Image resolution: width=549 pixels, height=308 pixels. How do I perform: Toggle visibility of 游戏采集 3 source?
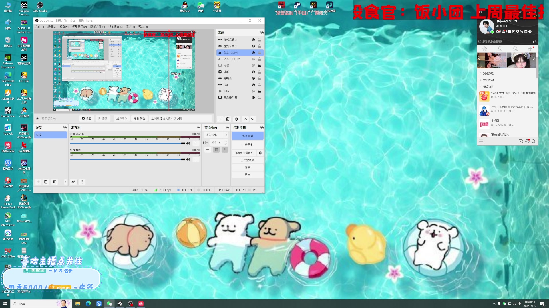(x=253, y=40)
